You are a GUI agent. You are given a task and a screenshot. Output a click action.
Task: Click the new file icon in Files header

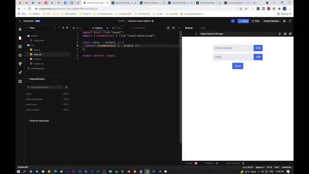tap(63, 28)
